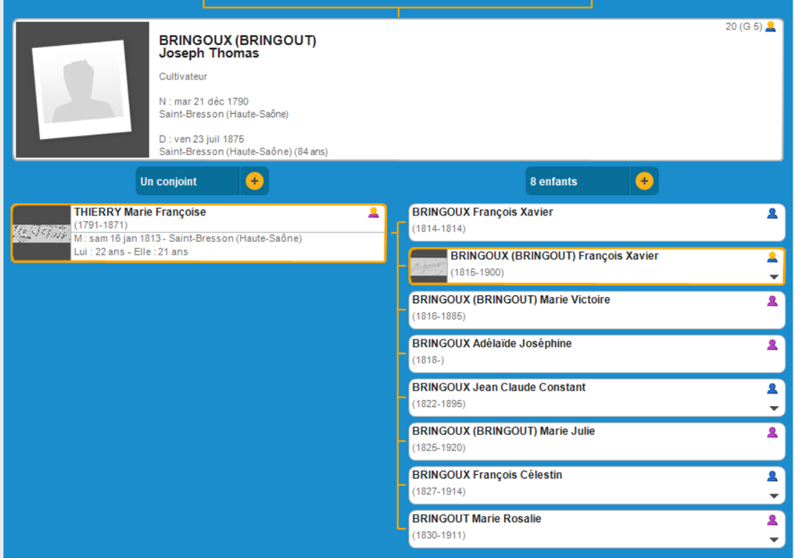This screenshot has height=558, width=794.
Task: Expand dropdown arrow for François Célestin
Action: pos(773,496)
